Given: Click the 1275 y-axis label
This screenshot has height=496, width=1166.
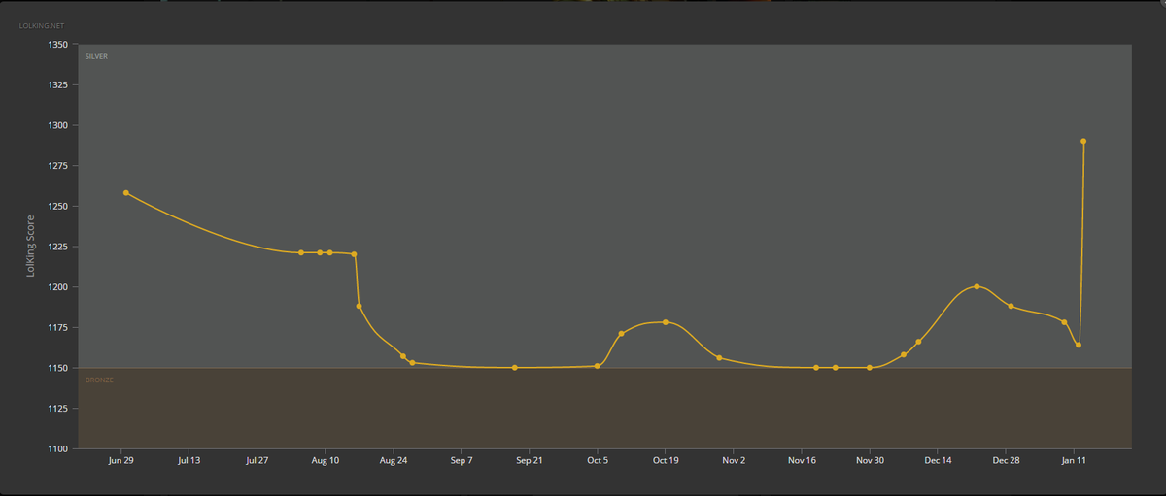Looking at the screenshot, I should point(57,166).
